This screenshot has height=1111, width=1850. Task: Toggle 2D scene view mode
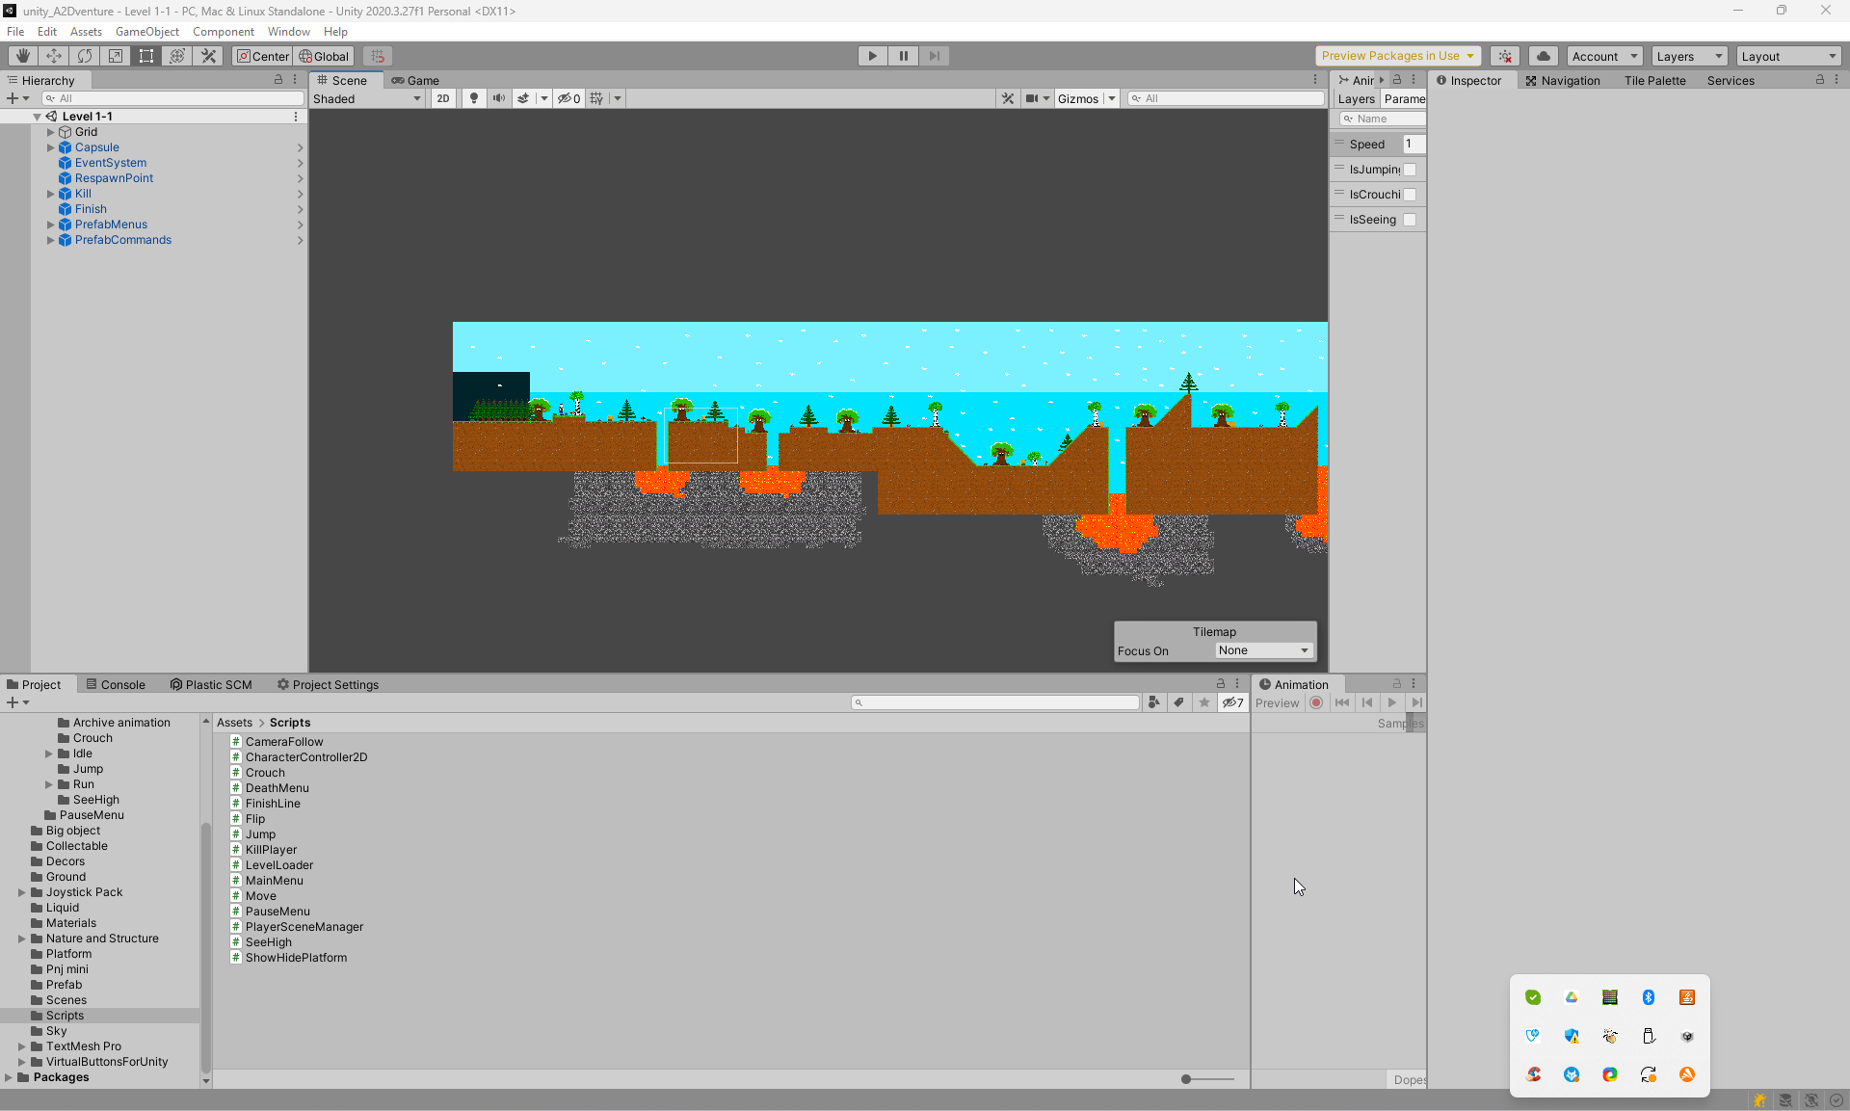click(x=442, y=98)
